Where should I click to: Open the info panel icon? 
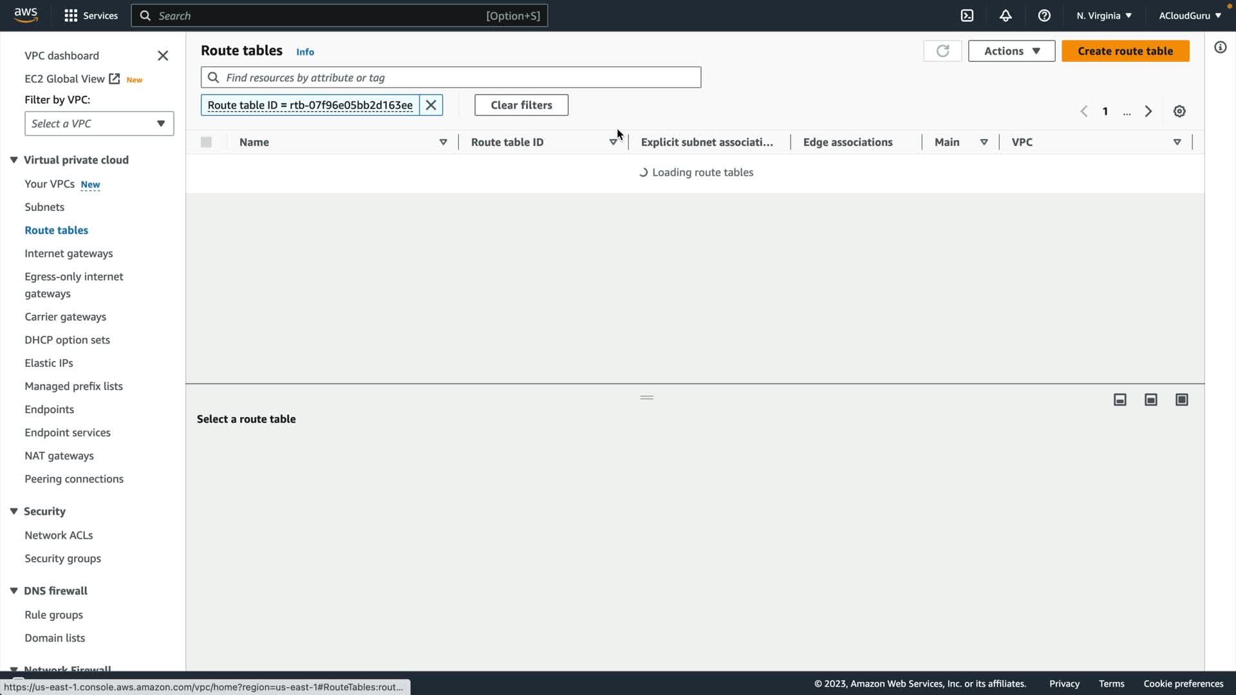pos(1221,48)
